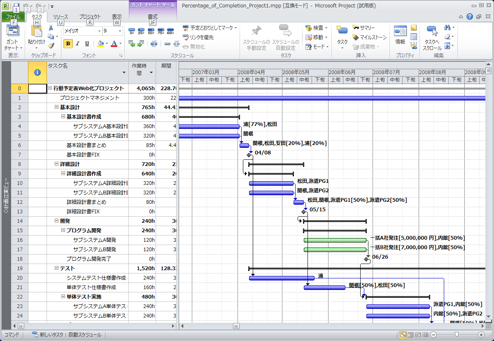
Task: Switch to Resource Sheet view in status bar
Action: pyautogui.click(x=425, y=335)
